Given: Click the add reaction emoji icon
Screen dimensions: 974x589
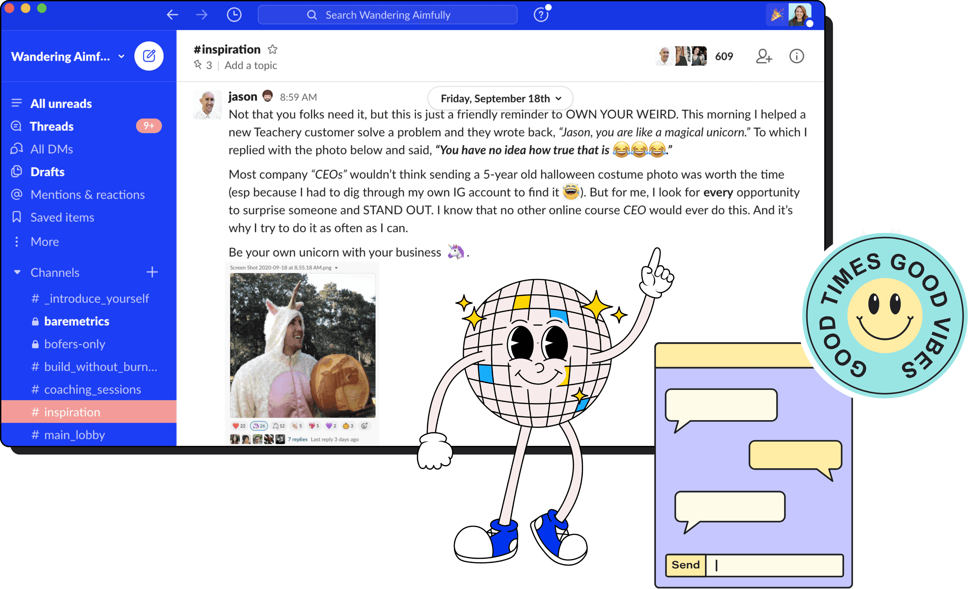Looking at the screenshot, I should [364, 426].
